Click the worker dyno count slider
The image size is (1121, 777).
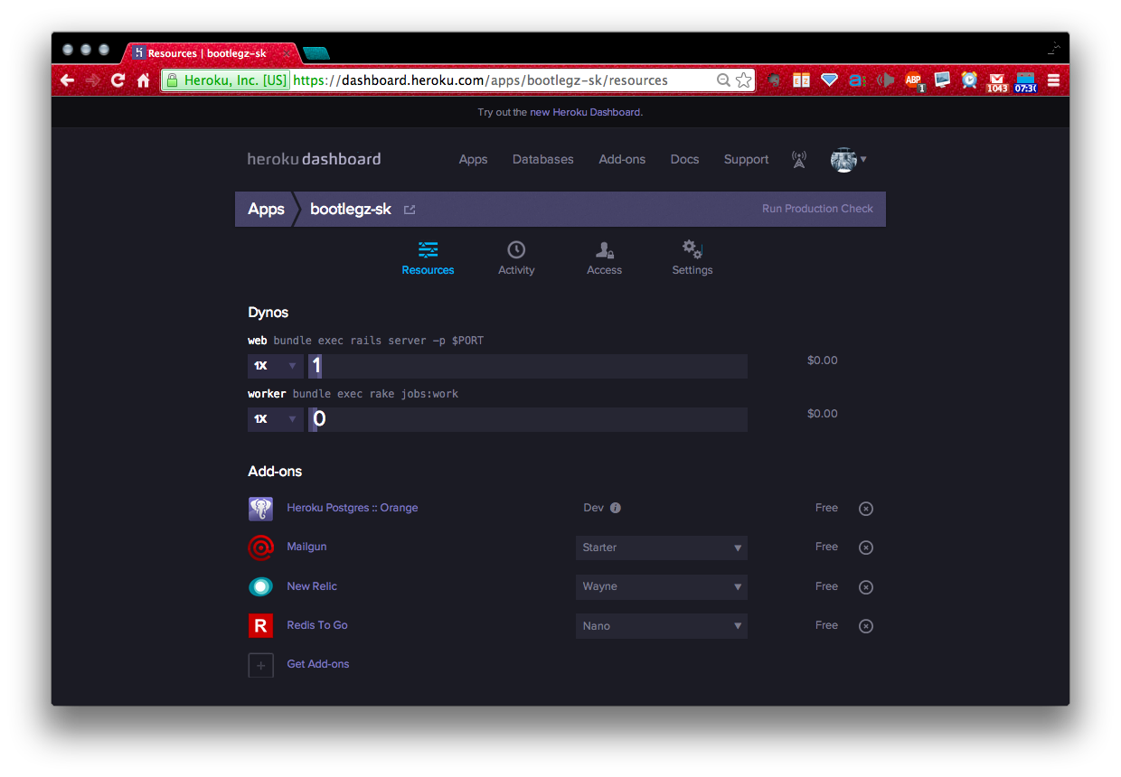(528, 419)
